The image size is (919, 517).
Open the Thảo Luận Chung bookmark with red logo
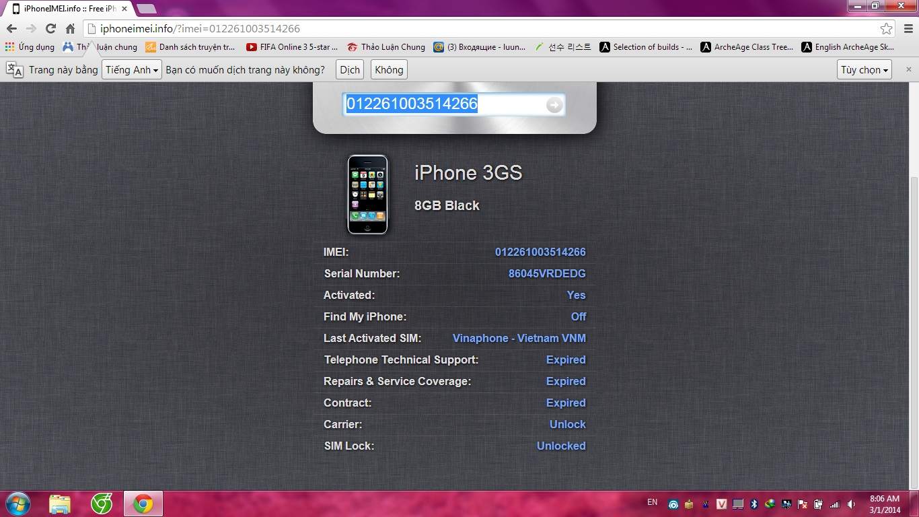coord(386,47)
